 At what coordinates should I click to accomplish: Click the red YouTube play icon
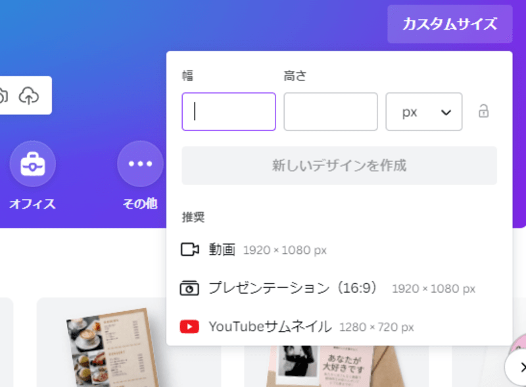(x=189, y=326)
